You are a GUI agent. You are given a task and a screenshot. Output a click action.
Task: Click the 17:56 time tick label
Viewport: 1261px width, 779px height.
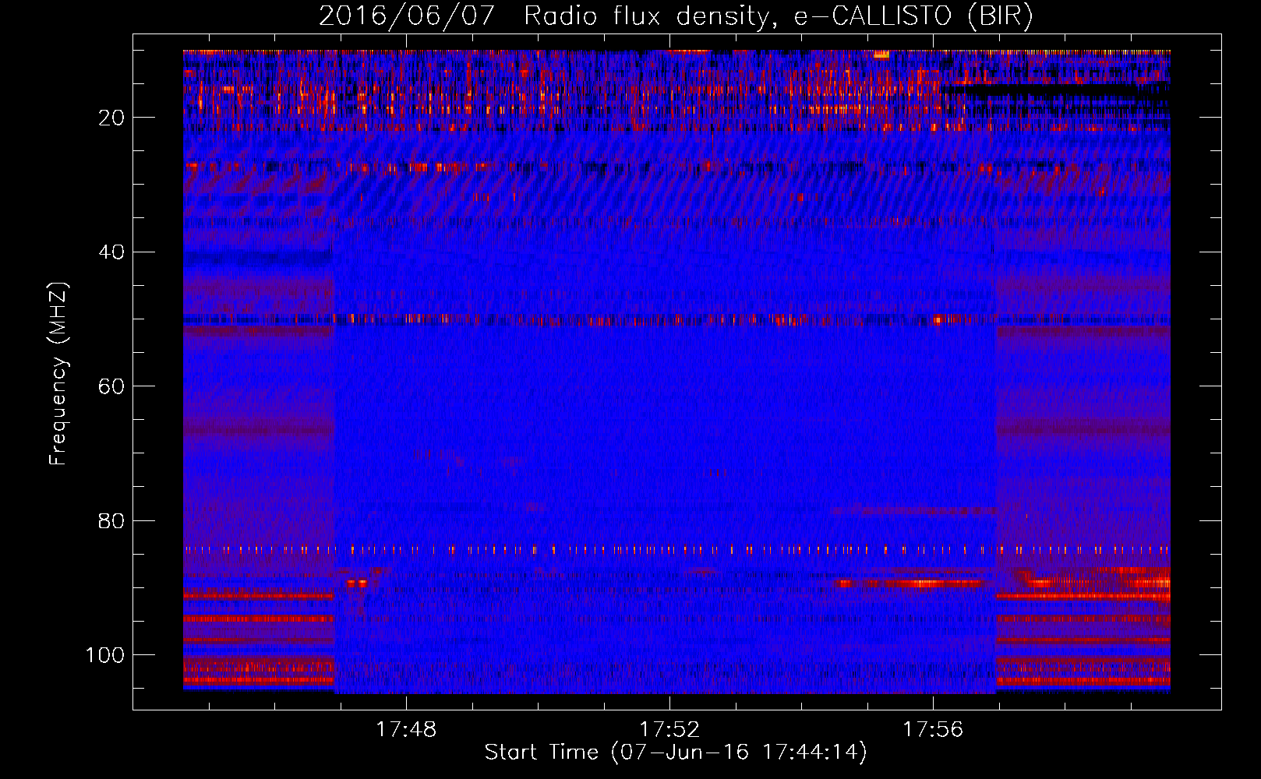coord(933,729)
